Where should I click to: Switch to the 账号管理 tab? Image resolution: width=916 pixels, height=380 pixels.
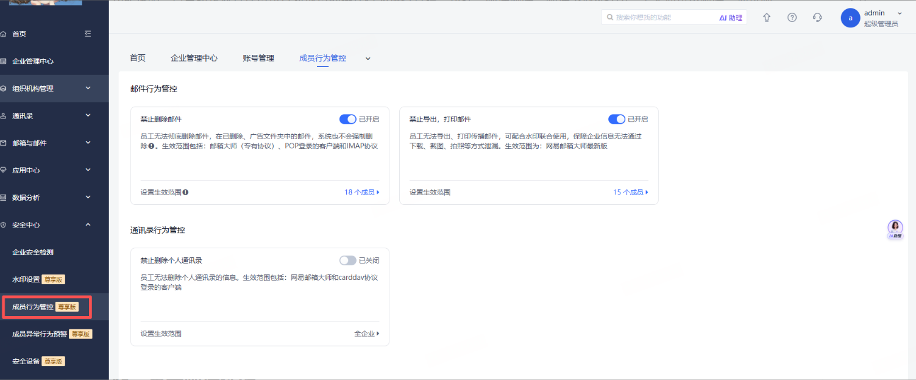pyautogui.click(x=258, y=58)
